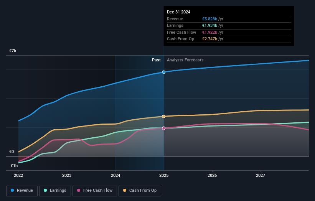
Task: Click the 2025 x-axis label
Action: [x=164, y=176]
